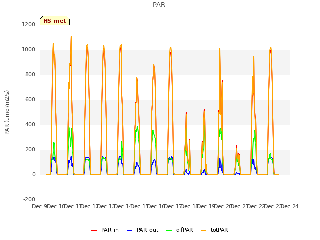Click the 400 y-axis tick label
This screenshot has height=240, width=320.
[x=30, y=125]
